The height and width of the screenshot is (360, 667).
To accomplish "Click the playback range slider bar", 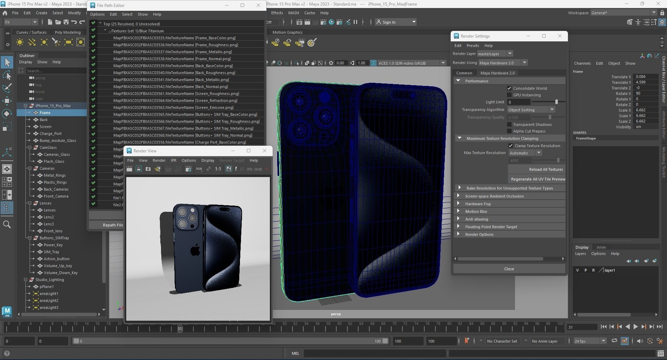I will pos(231,341).
